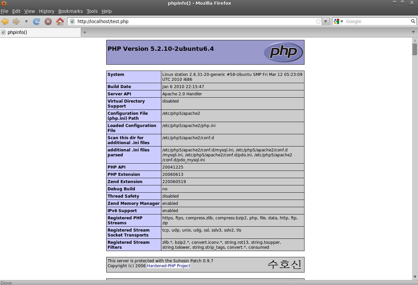
Task: Click the 'Thread Safety' row label
Action: [123, 196]
